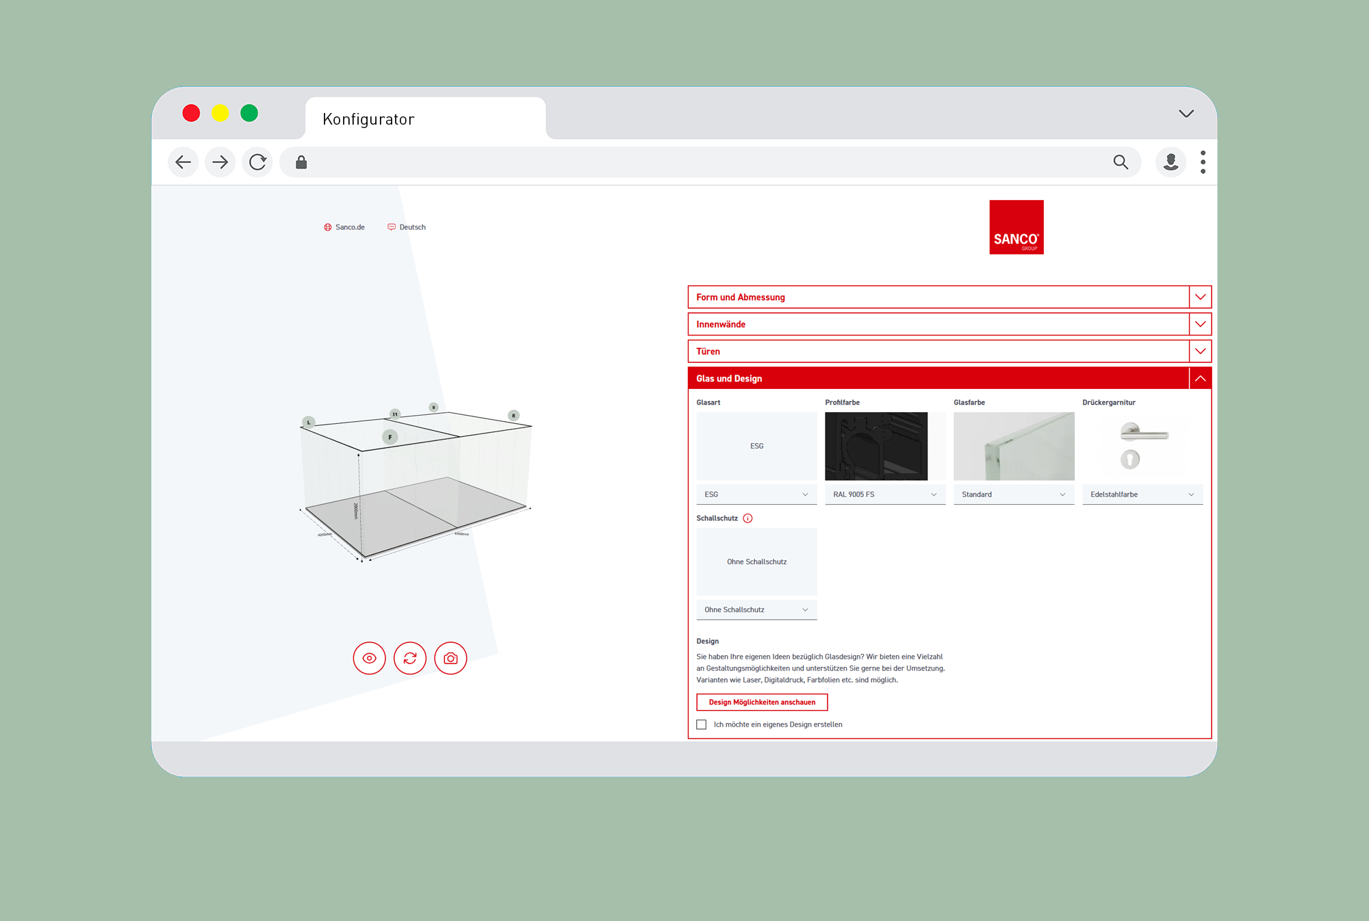1369x921 pixels.
Task: Open the Glasart ESG dropdown
Action: (756, 494)
